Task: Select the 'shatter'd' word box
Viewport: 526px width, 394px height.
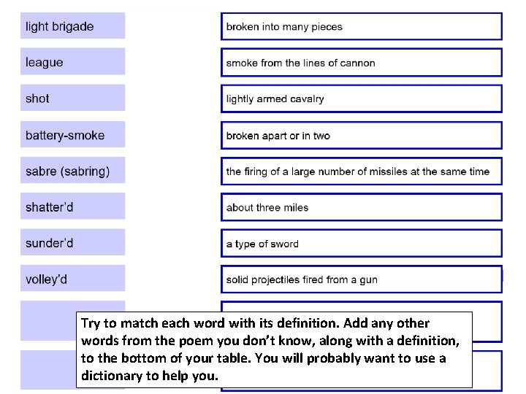Action: click(x=73, y=206)
